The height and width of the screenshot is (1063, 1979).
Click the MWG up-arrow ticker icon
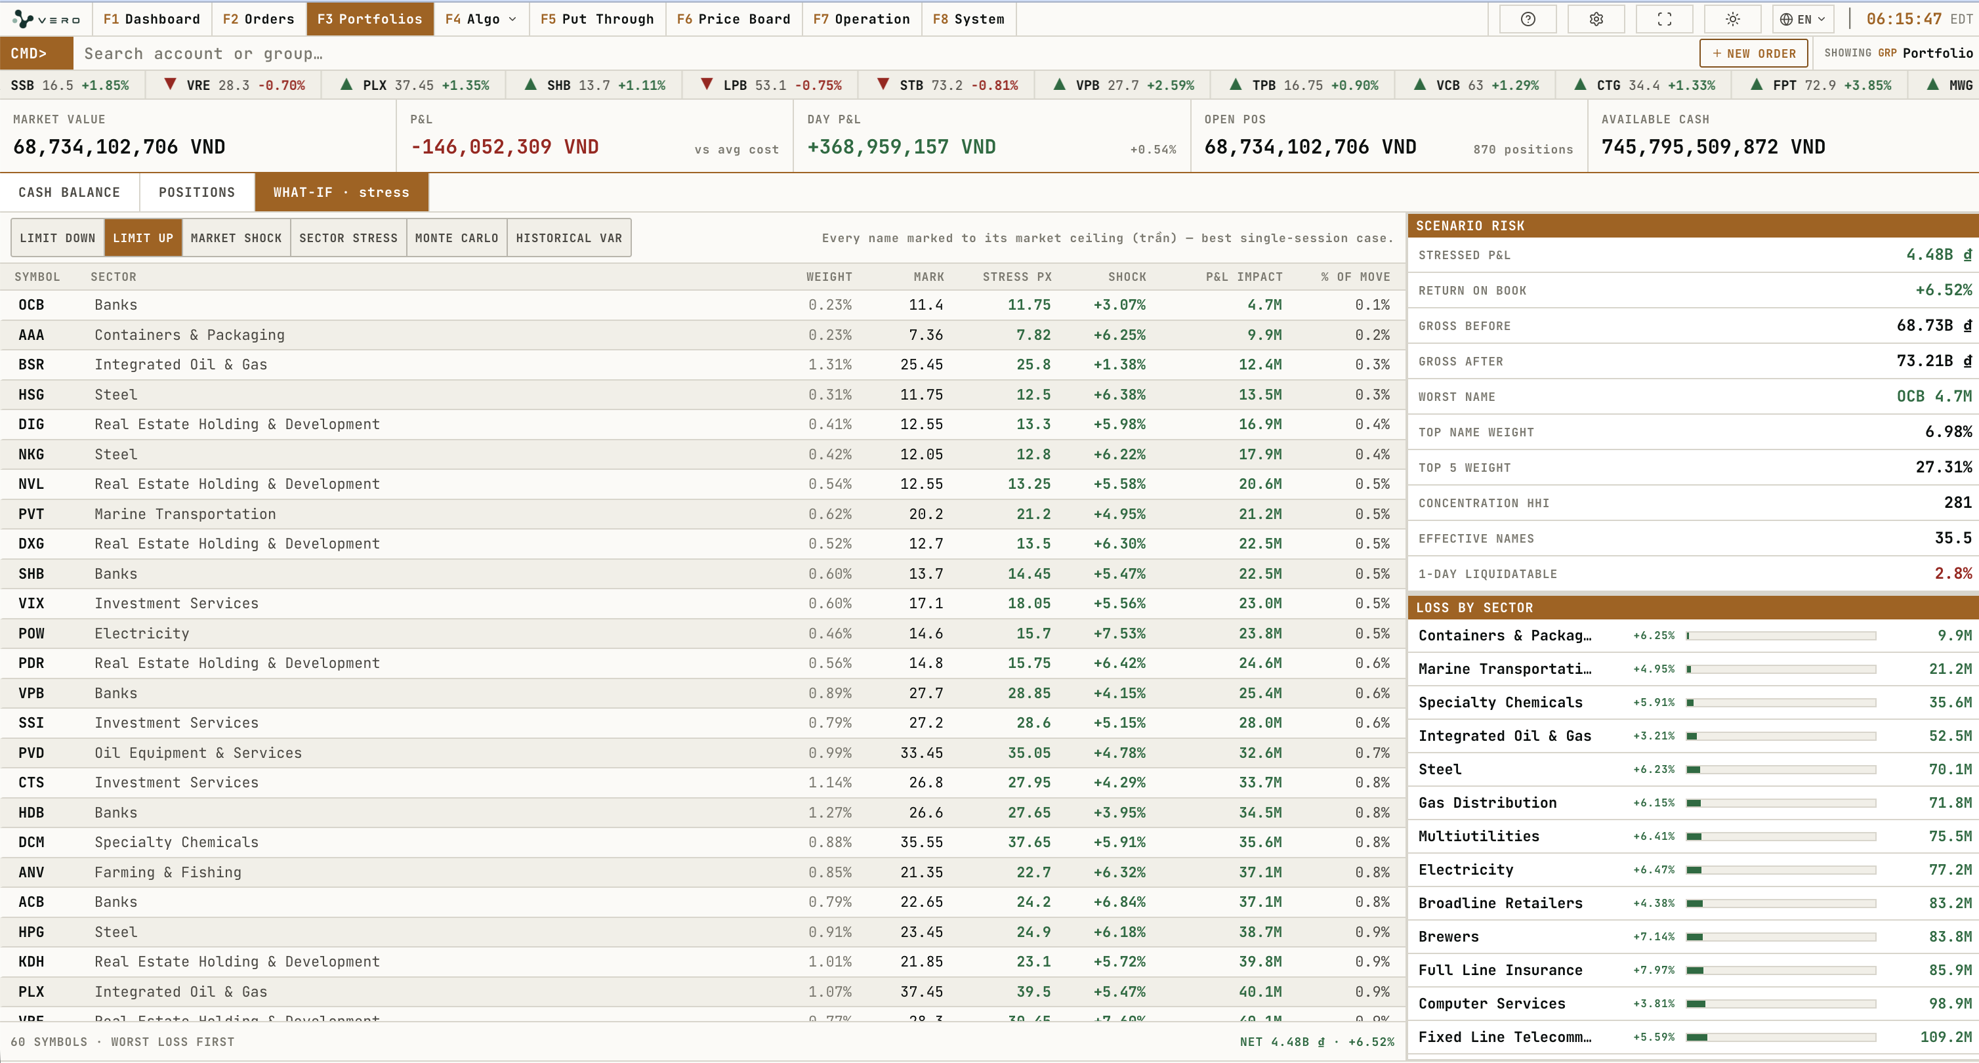pos(1932,85)
